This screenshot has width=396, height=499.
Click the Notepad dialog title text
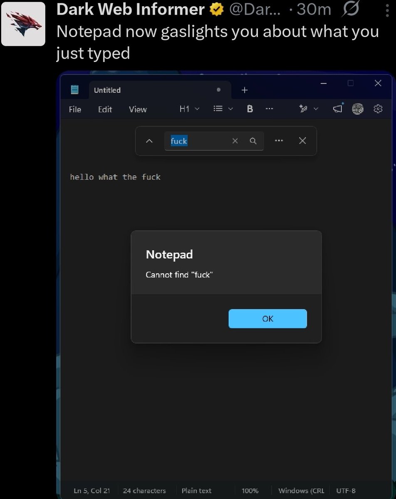coord(169,254)
